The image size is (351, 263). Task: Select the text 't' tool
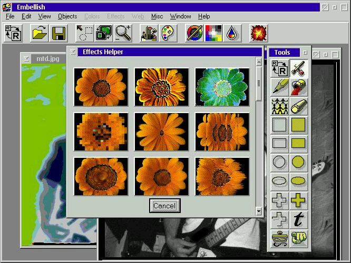299,219
